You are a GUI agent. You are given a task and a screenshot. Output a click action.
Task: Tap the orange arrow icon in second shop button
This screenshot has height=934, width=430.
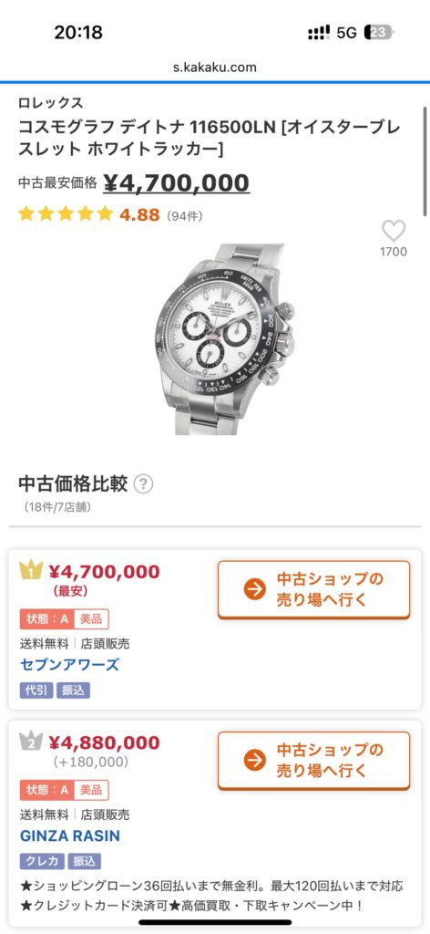[x=254, y=761]
